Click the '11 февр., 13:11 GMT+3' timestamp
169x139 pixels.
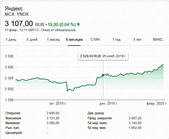click(x=22, y=30)
